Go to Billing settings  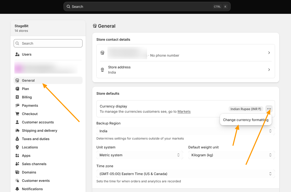pos(48,97)
